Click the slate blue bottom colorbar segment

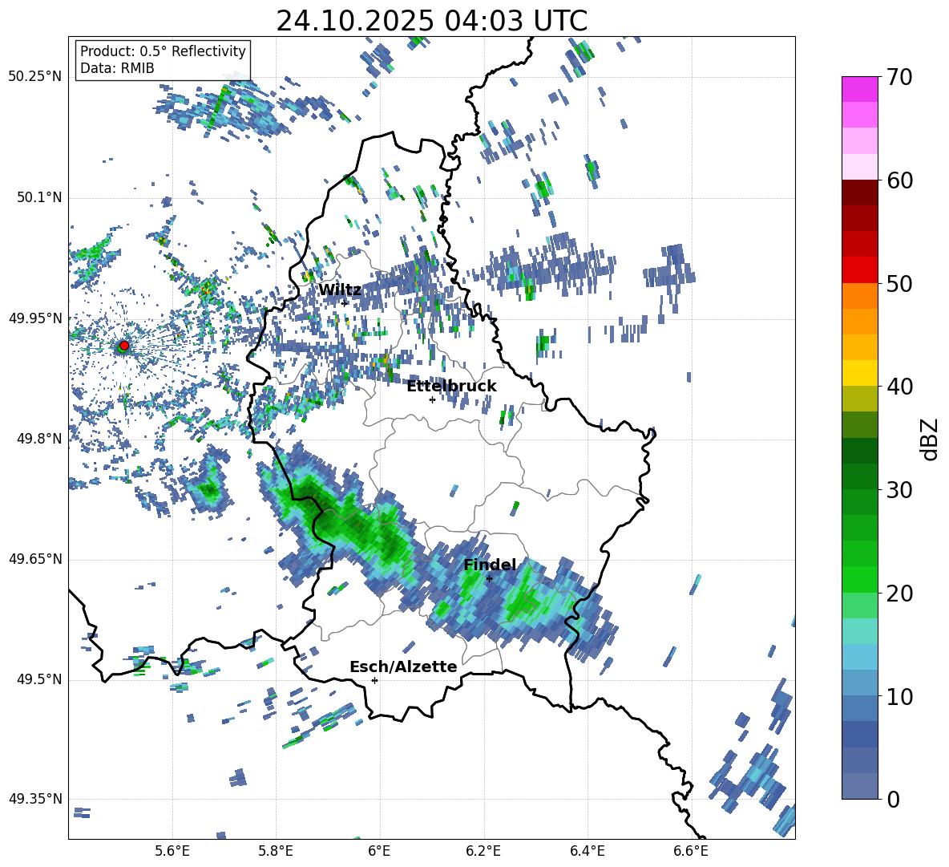859,786
